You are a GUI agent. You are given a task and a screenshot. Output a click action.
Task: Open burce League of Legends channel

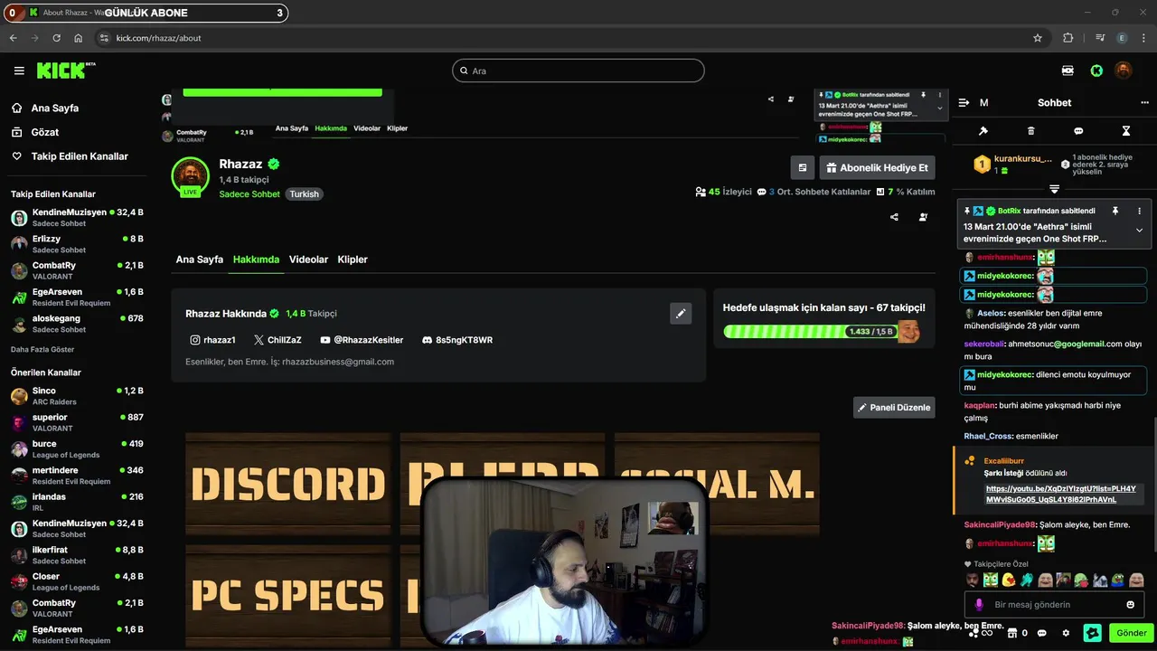[x=77, y=448]
